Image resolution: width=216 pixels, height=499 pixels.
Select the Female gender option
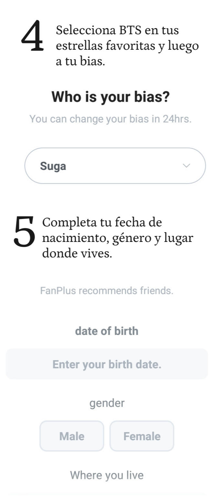[142, 436]
